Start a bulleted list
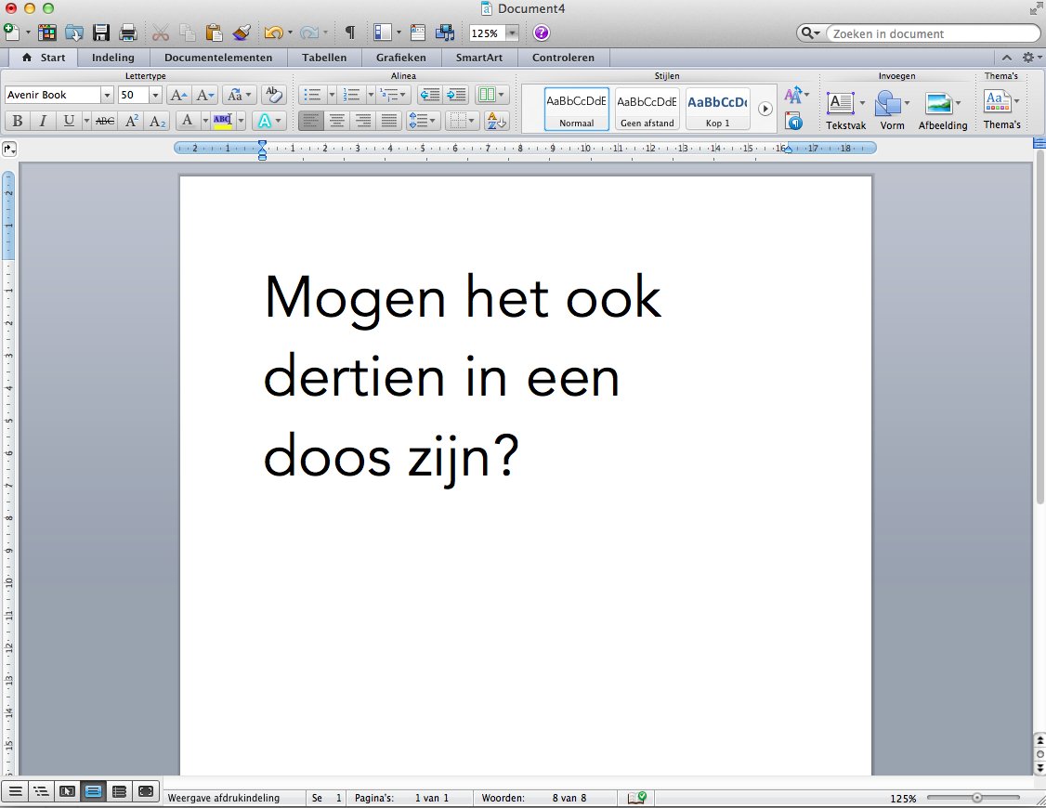Screen dimensions: 1046x808 312,95
